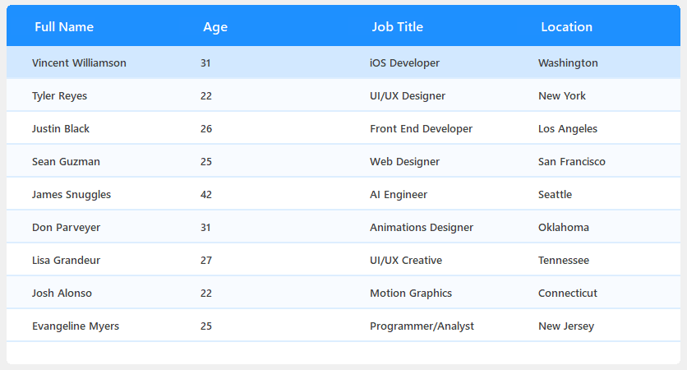The image size is (687, 370).
Task: Click the iOS Developer job title cell
Action: pos(404,62)
